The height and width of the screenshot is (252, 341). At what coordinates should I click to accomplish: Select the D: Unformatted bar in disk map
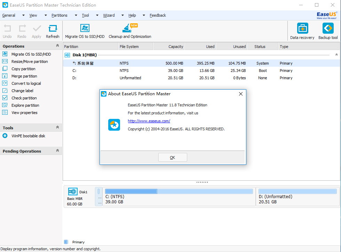pyautogui.click(x=298, y=191)
